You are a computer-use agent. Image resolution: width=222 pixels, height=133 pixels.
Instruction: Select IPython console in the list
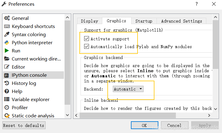click(x=33, y=75)
